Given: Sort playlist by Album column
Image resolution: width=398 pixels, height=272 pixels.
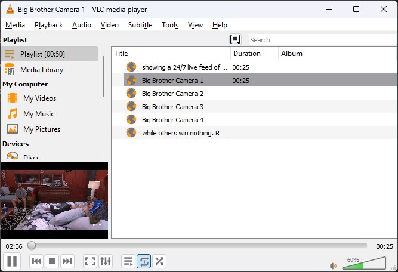Looking at the screenshot, I should point(338,54).
